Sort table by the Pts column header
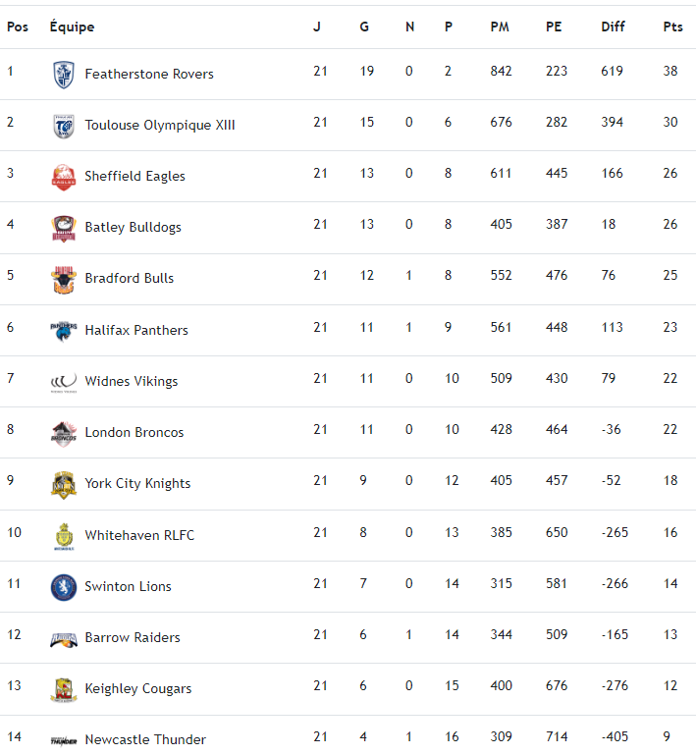This screenshot has height=755, width=696. pos(672,27)
